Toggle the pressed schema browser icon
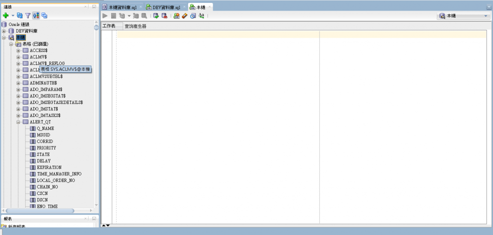This screenshot has height=235, width=493. [36, 15]
